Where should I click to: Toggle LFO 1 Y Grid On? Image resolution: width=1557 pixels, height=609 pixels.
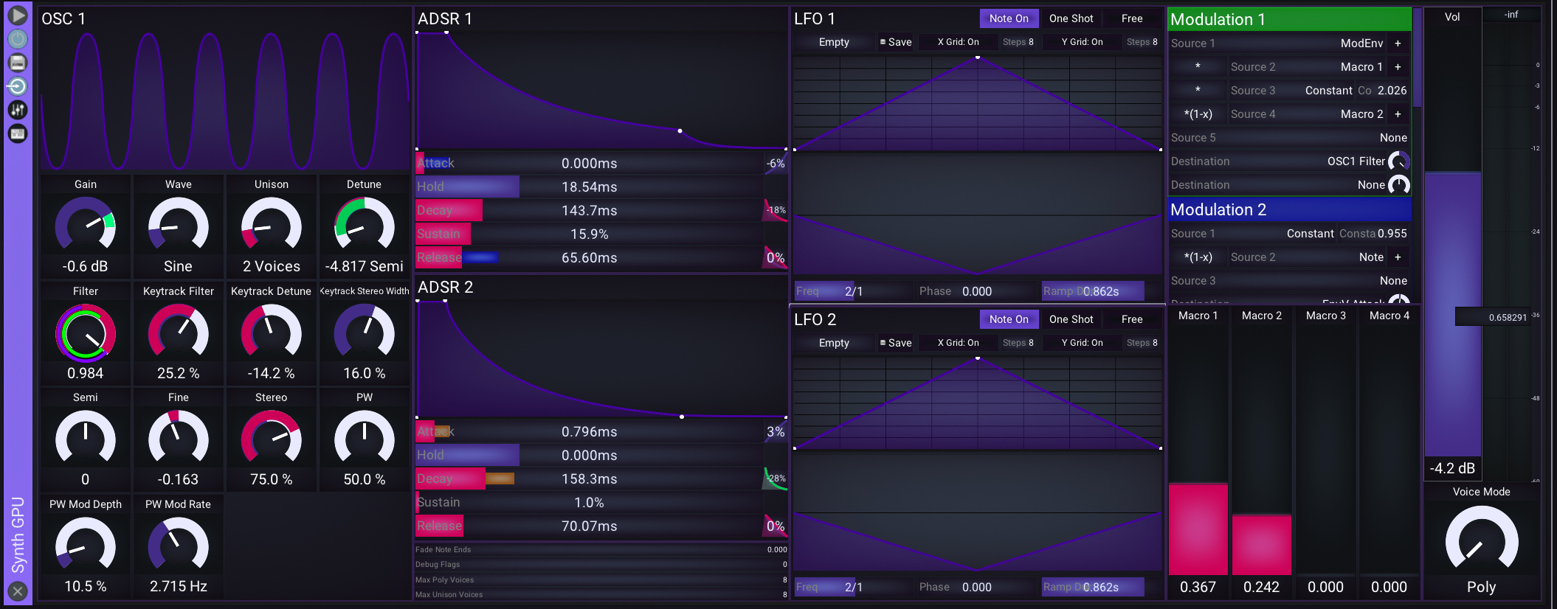(x=1083, y=42)
